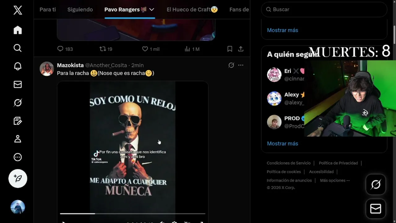Switch to Siguiendo tab
396x223 pixels.
[80, 10]
